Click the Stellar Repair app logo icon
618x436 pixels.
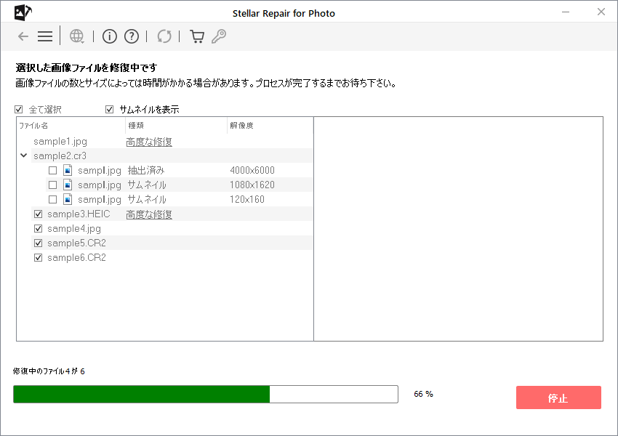point(23,12)
